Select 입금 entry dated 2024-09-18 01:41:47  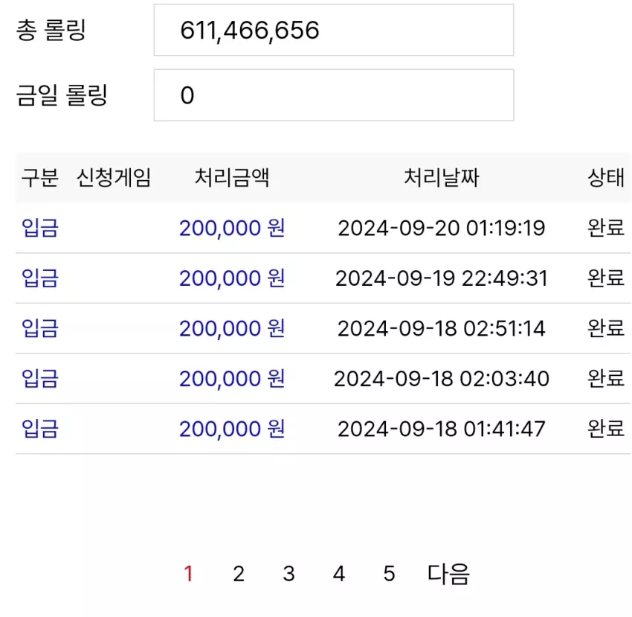pyautogui.click(x=40, y=429)
